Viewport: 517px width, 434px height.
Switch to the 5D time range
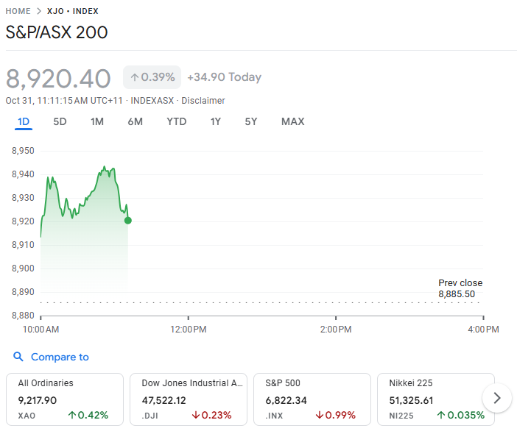coord(60,121)
